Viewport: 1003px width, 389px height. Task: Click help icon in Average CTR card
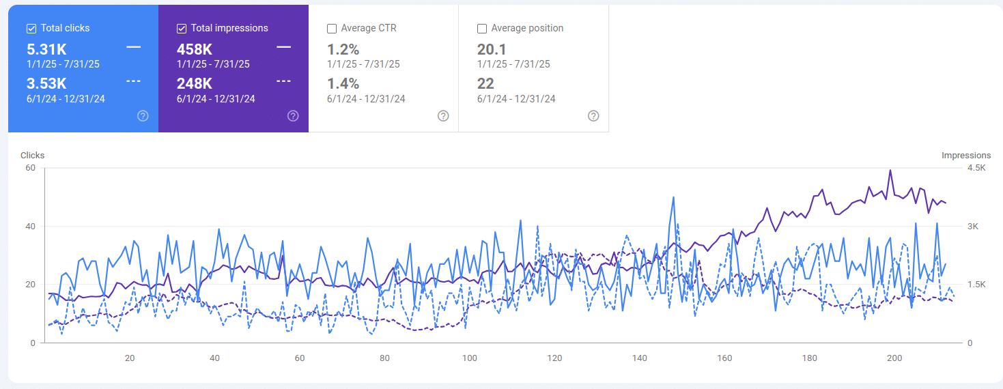tap(443, 116)
